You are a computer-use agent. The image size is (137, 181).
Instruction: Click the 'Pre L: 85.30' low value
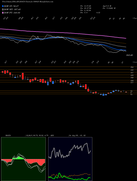pyautogui.click(x=86, y=10)
